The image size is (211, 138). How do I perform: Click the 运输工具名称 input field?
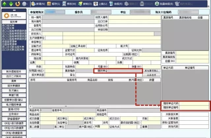point(101,46)
